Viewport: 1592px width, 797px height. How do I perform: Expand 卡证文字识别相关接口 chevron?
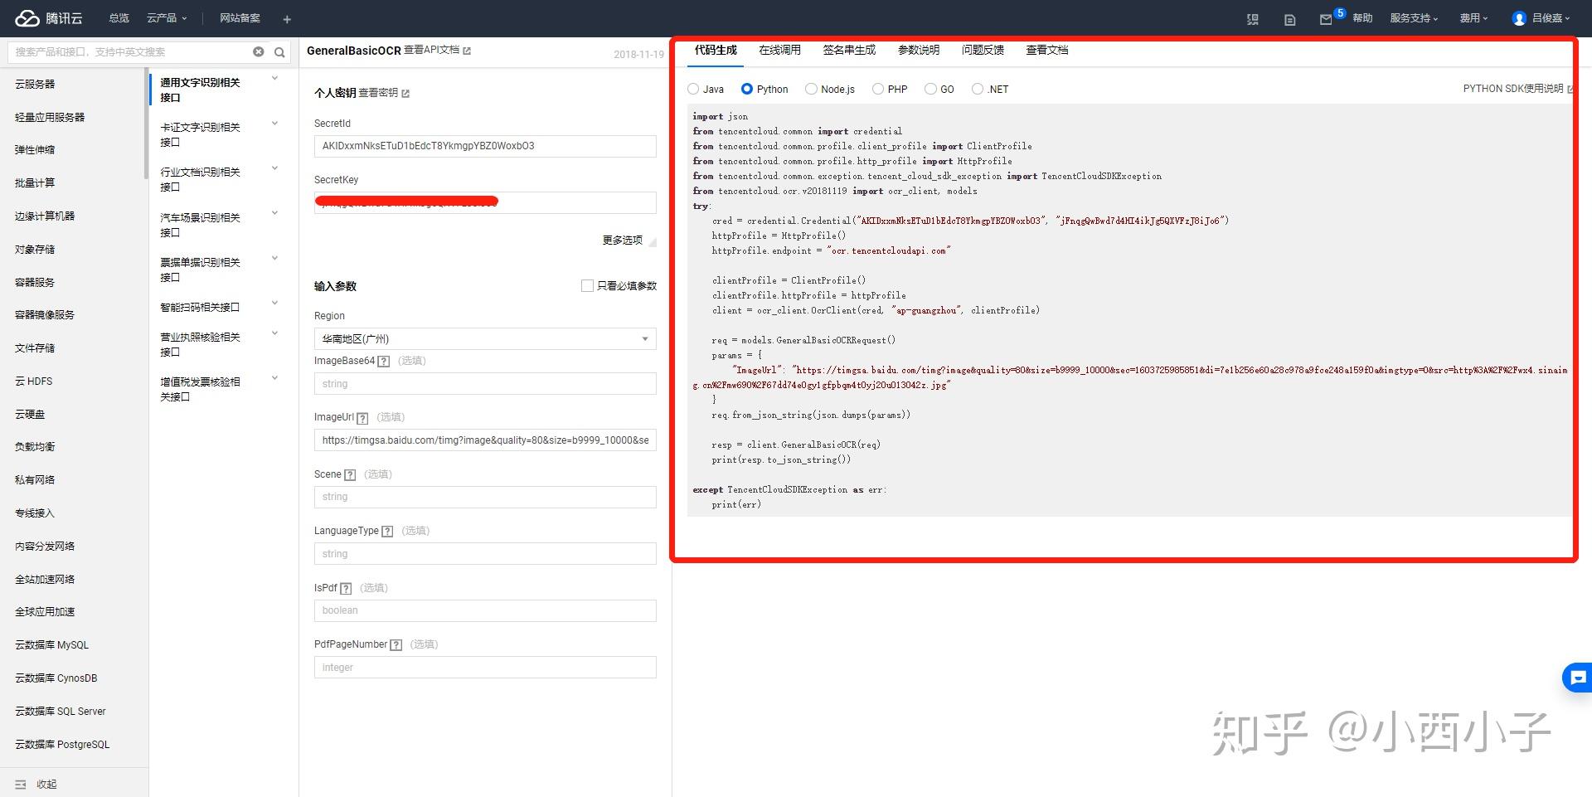(x=274, y=124)
